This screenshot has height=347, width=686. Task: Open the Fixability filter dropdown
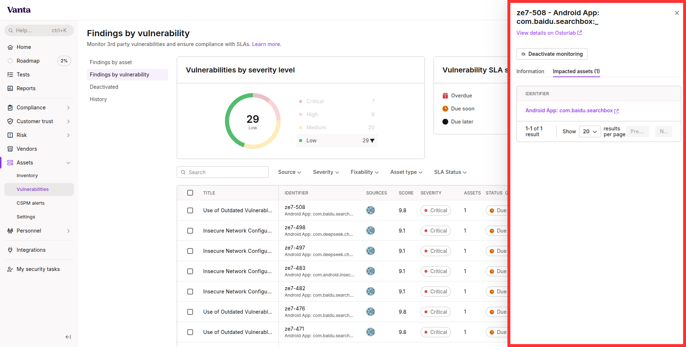pos(364,172)
